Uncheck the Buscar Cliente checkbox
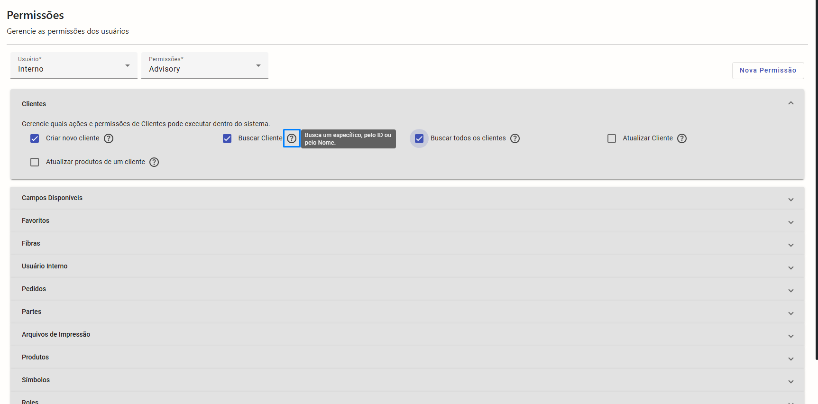 [x=227, y=138]
